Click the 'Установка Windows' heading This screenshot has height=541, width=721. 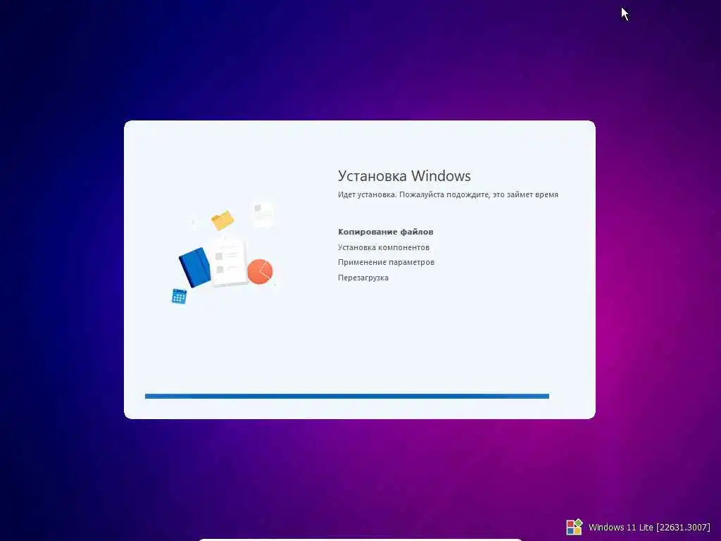pos(404,175)
